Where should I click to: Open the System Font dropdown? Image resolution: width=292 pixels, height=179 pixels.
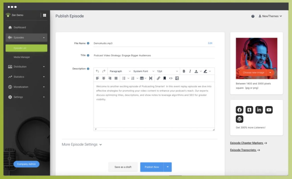pos(143,71)
